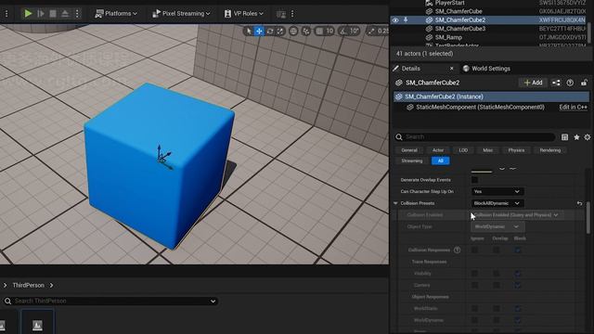Open Can Character Step Up On dropdown
The image size is (594, 334).
[x=497, y=192]
